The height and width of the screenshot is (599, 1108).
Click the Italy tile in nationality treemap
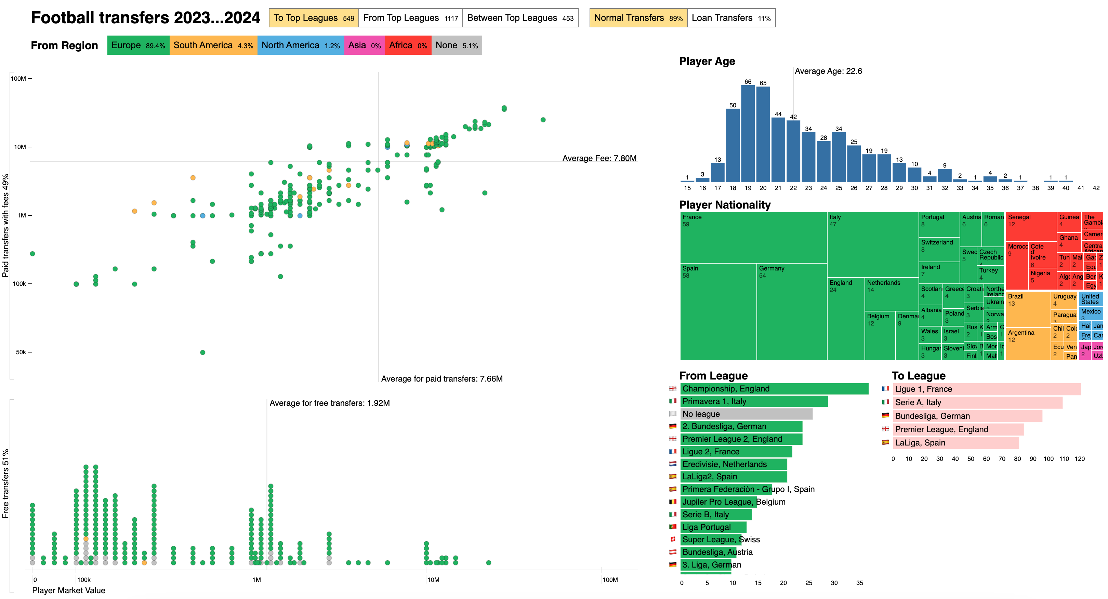tap(873, 245)
